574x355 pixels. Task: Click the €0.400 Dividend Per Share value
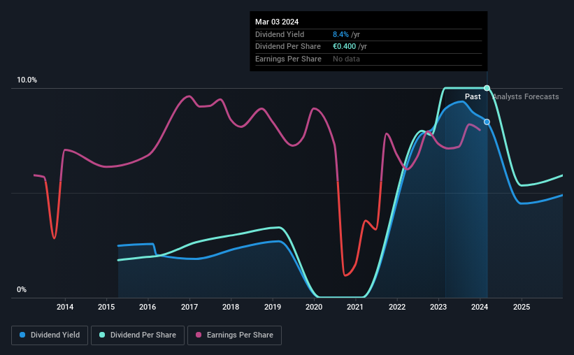coord(344,47)
